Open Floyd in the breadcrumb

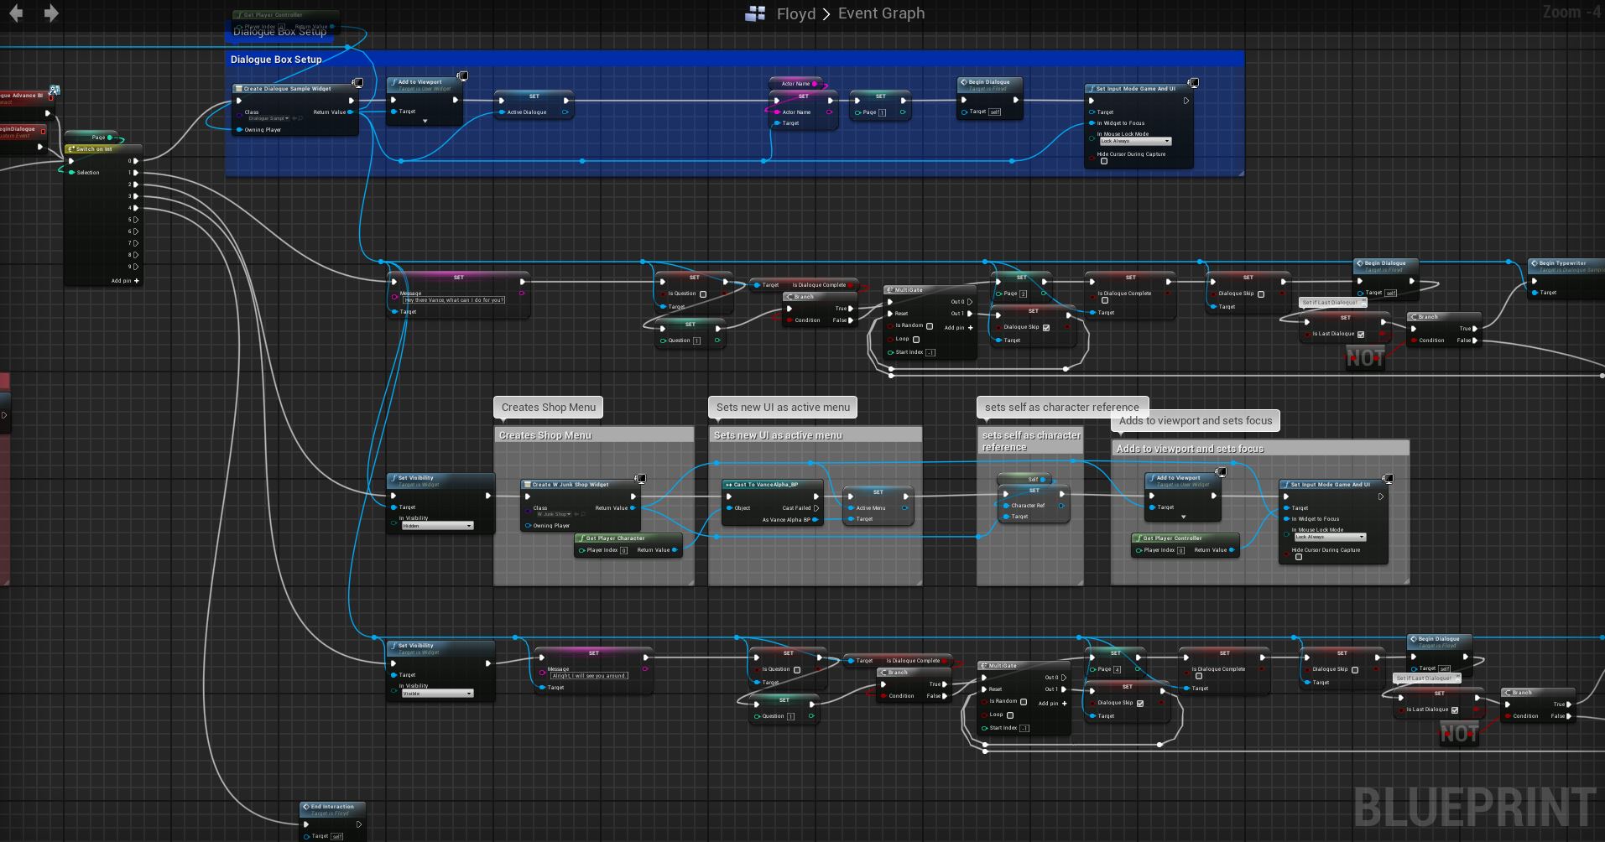(795, 13)
